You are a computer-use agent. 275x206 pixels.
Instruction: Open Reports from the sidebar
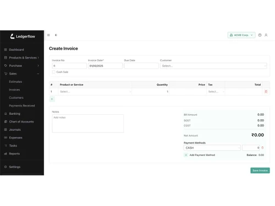(14, 154)
